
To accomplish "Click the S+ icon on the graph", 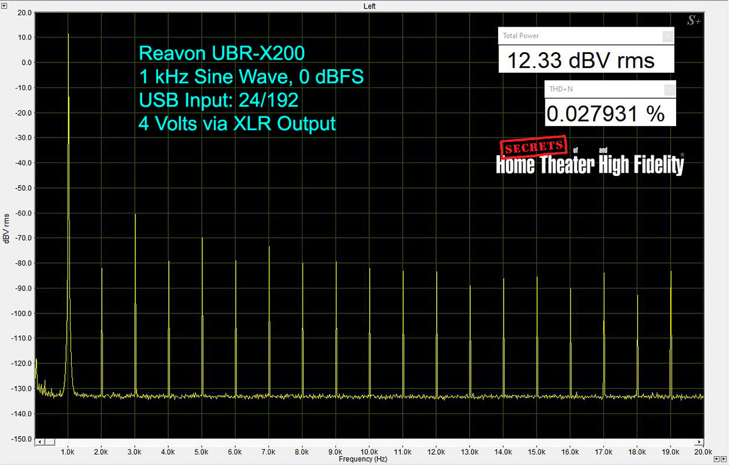I will [x=694, y=21].
